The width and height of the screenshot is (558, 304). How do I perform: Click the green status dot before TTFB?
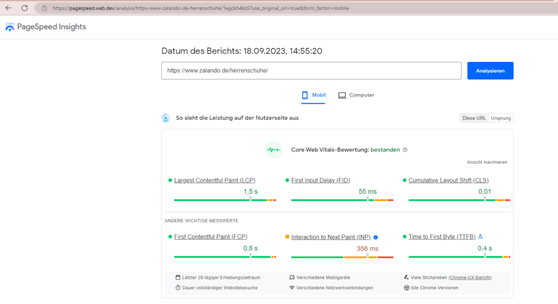pyautogui.click(x=405, y=237)
